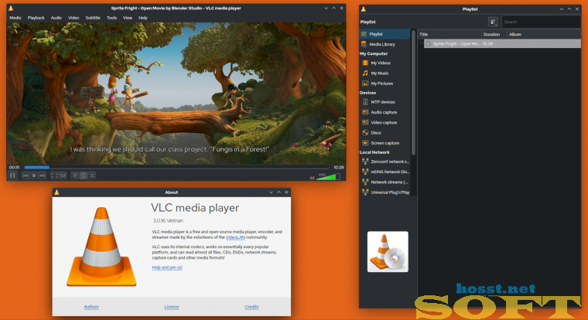Adjust the green volume slider
This screenshot has width=588, height=320.
(328, 177)
